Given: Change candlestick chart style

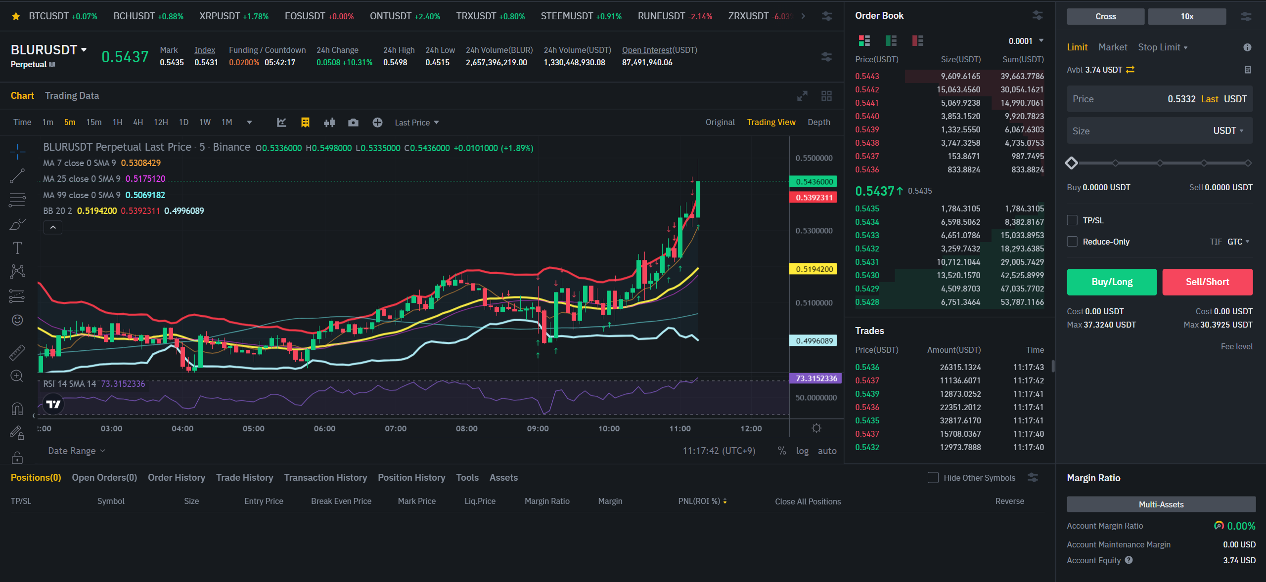Looking at the screenshot, I should tap(329, 122).
